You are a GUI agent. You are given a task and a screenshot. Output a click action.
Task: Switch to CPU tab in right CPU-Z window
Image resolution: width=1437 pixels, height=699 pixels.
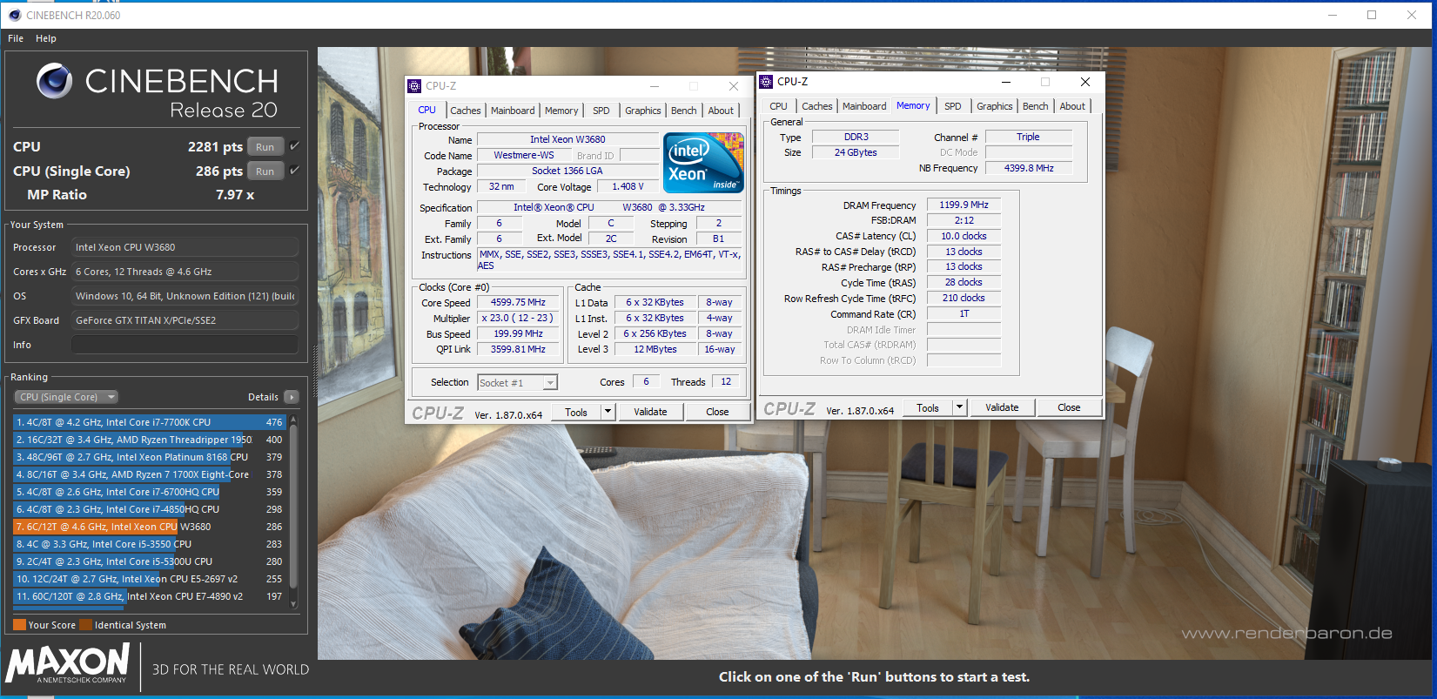tap(779, 106)
